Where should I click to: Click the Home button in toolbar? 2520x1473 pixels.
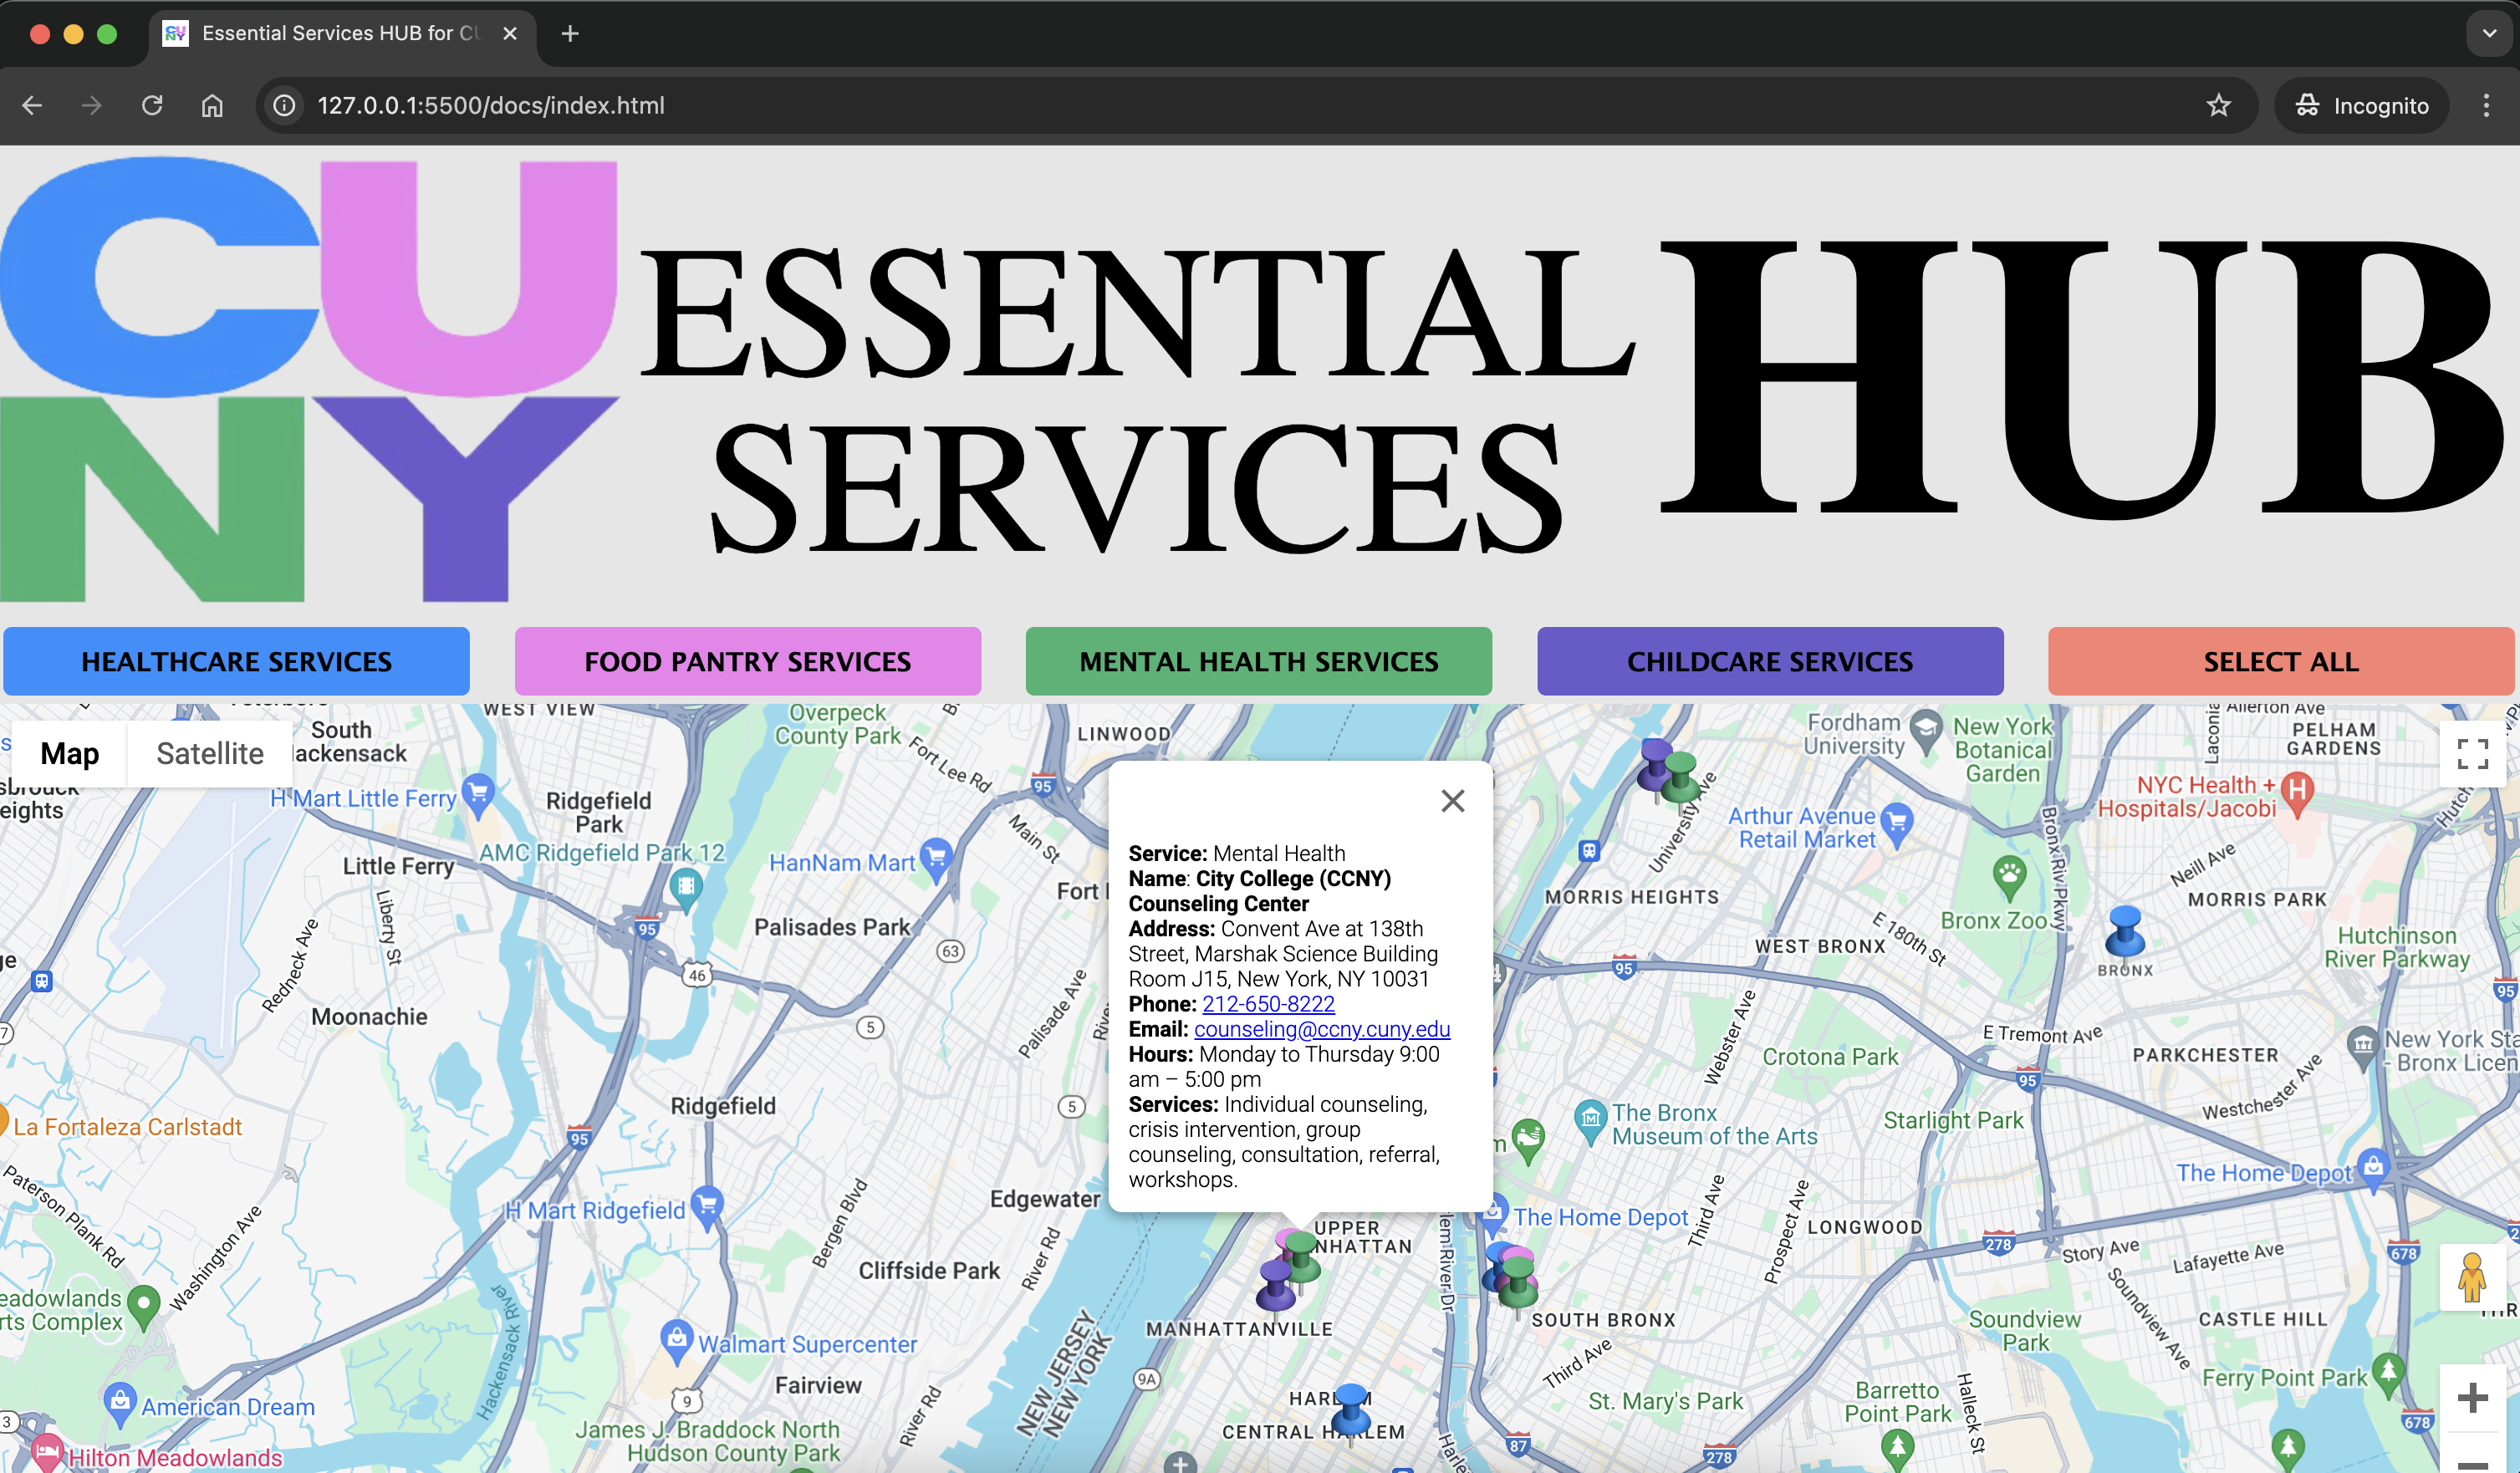click(x=212, y=105)
